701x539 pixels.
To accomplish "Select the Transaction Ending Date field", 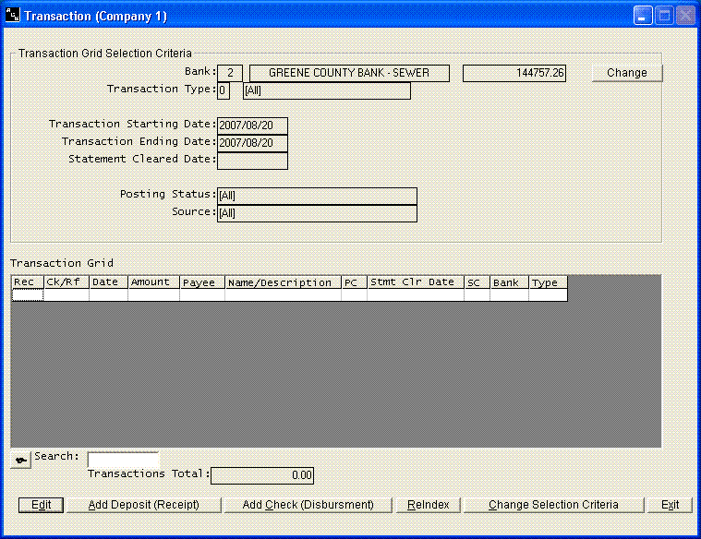I will click(x=252, y=143).
